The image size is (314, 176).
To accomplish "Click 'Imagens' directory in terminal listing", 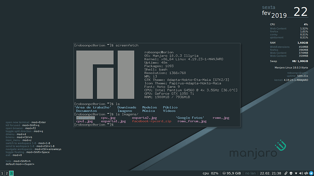I will click(125, 111).
